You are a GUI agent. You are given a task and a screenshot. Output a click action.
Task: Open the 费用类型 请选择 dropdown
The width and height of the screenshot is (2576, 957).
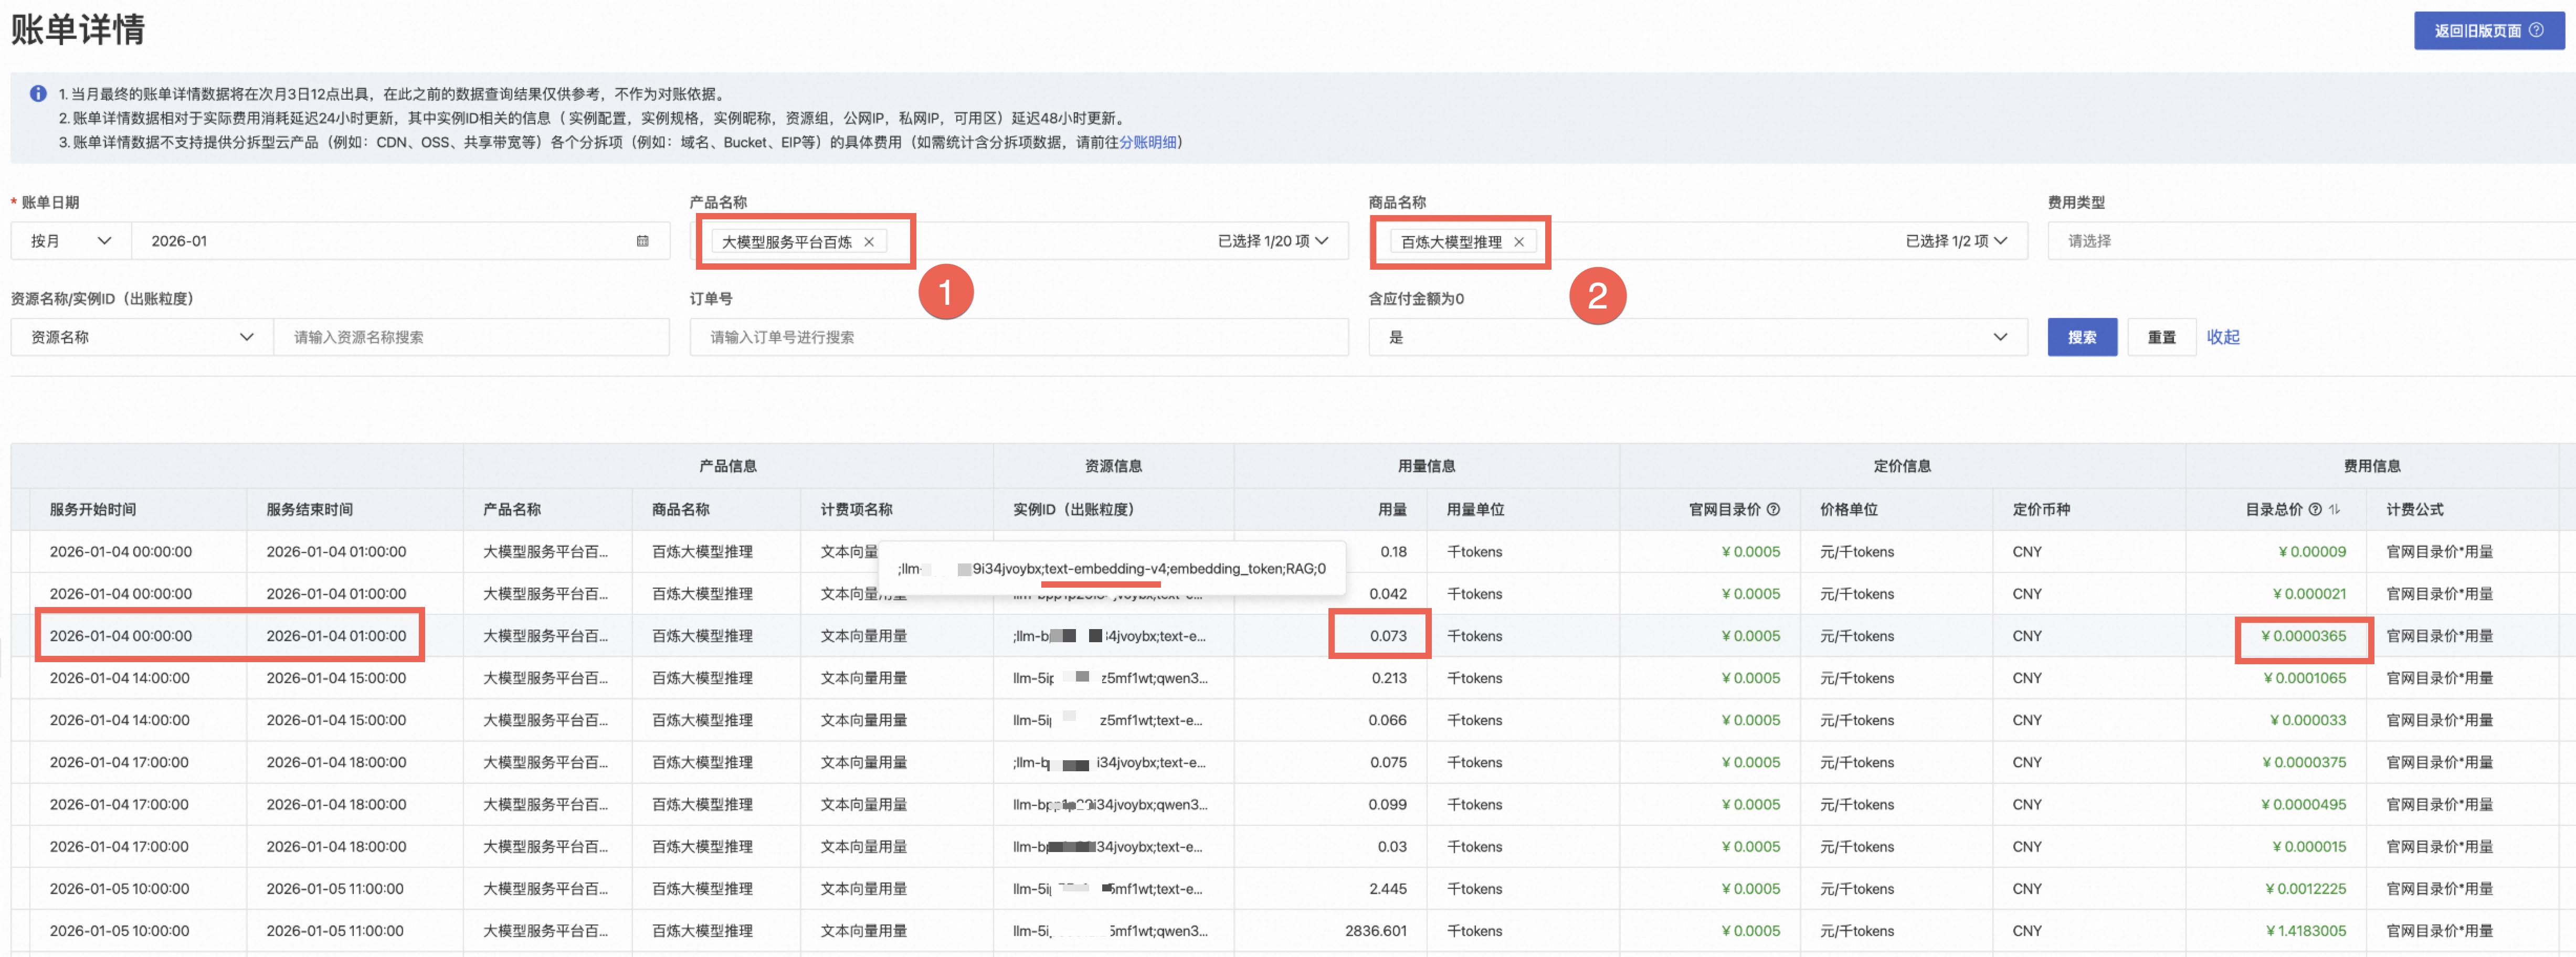click(2300, 241)
